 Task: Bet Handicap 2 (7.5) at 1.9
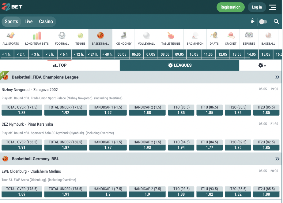[x=147, y=192]
